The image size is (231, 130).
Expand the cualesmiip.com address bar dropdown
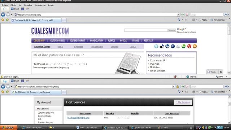[x=178, y=15]
